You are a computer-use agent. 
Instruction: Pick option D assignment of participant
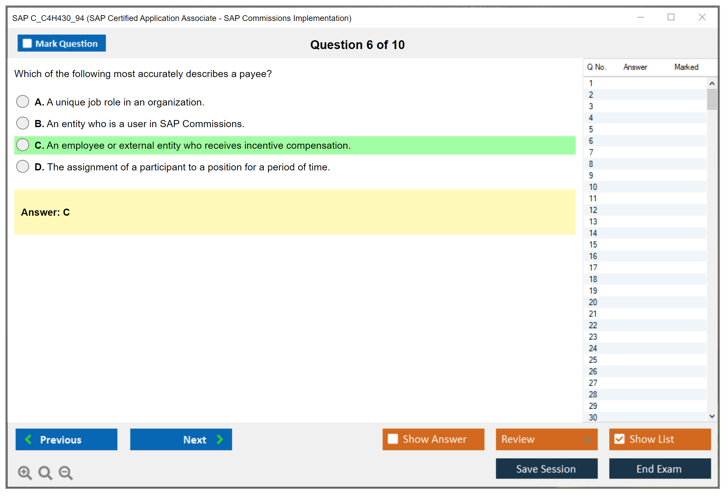(23, 166)
